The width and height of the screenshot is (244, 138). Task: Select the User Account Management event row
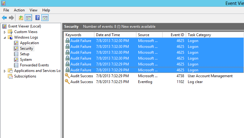tap(154, 76)
